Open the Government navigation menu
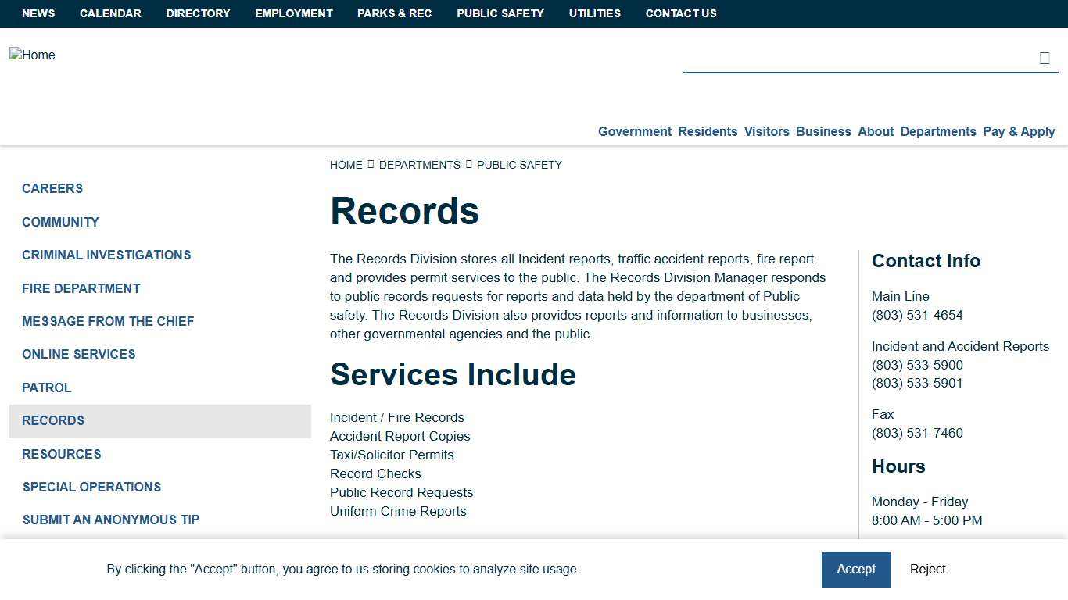 634,131
